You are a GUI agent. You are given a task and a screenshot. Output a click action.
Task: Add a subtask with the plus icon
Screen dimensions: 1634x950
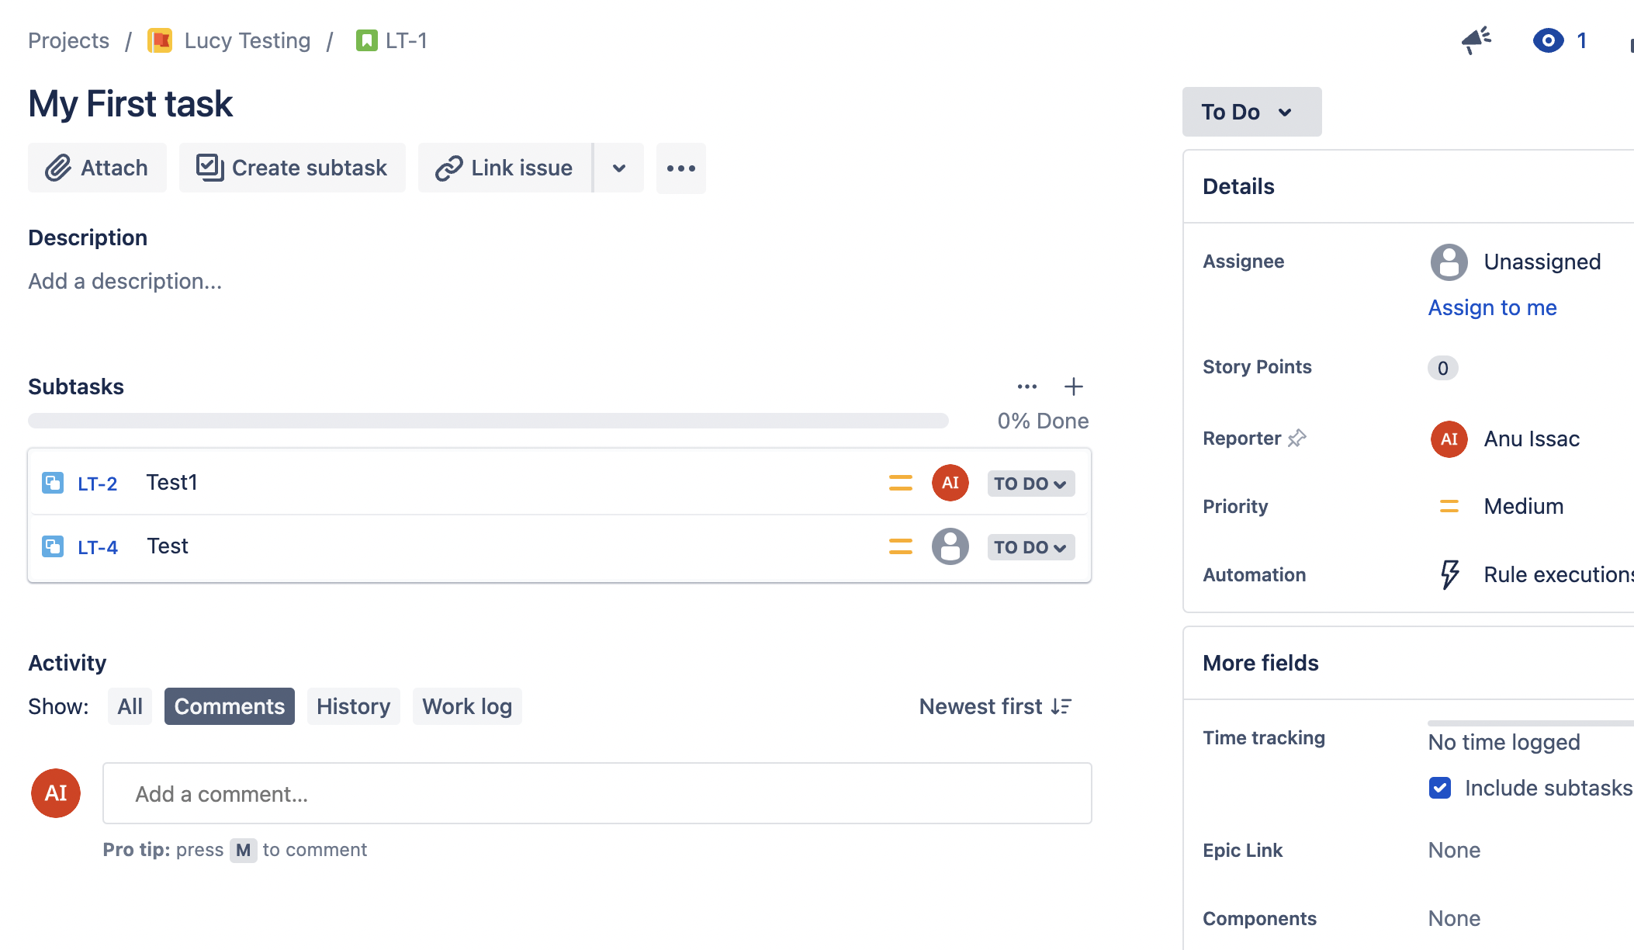click(1074, 387)
